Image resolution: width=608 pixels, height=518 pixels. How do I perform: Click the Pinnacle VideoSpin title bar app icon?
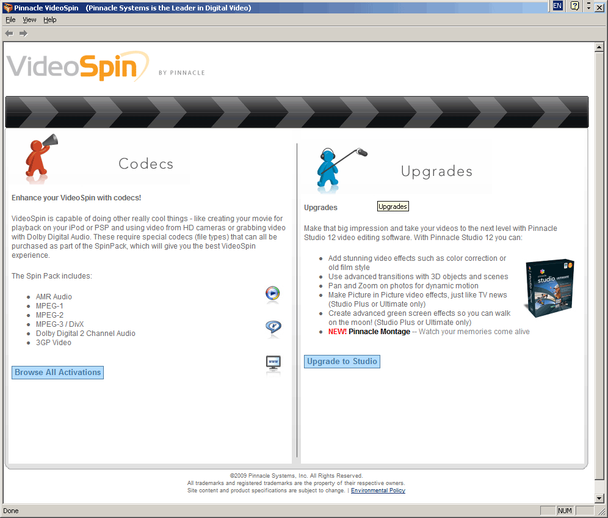7,8
